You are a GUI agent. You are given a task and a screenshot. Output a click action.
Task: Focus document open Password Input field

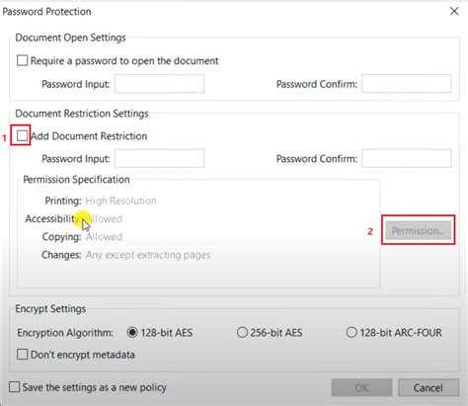(x=159, y=84)
